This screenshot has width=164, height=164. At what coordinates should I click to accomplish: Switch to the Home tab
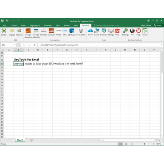(14, 25)
